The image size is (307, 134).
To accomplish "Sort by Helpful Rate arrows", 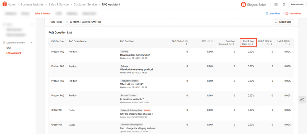I will (x=289, y=44).
